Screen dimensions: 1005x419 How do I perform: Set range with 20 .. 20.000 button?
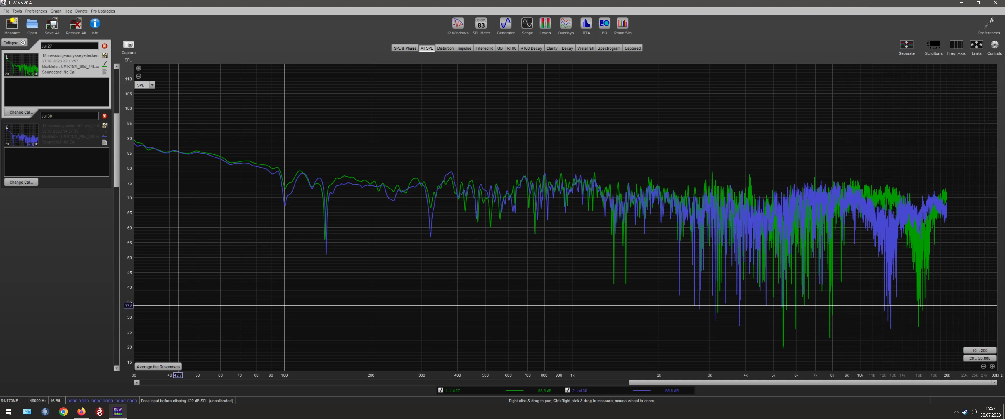[979, 358]
